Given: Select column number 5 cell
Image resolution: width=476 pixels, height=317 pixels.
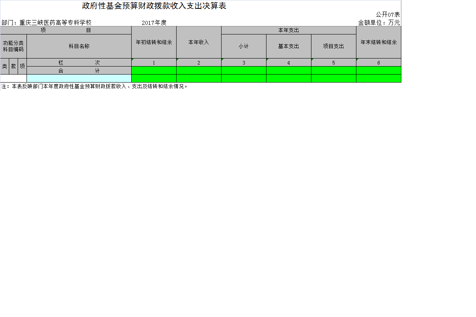Looking at the screenshot, I should [x=334, y=63].
